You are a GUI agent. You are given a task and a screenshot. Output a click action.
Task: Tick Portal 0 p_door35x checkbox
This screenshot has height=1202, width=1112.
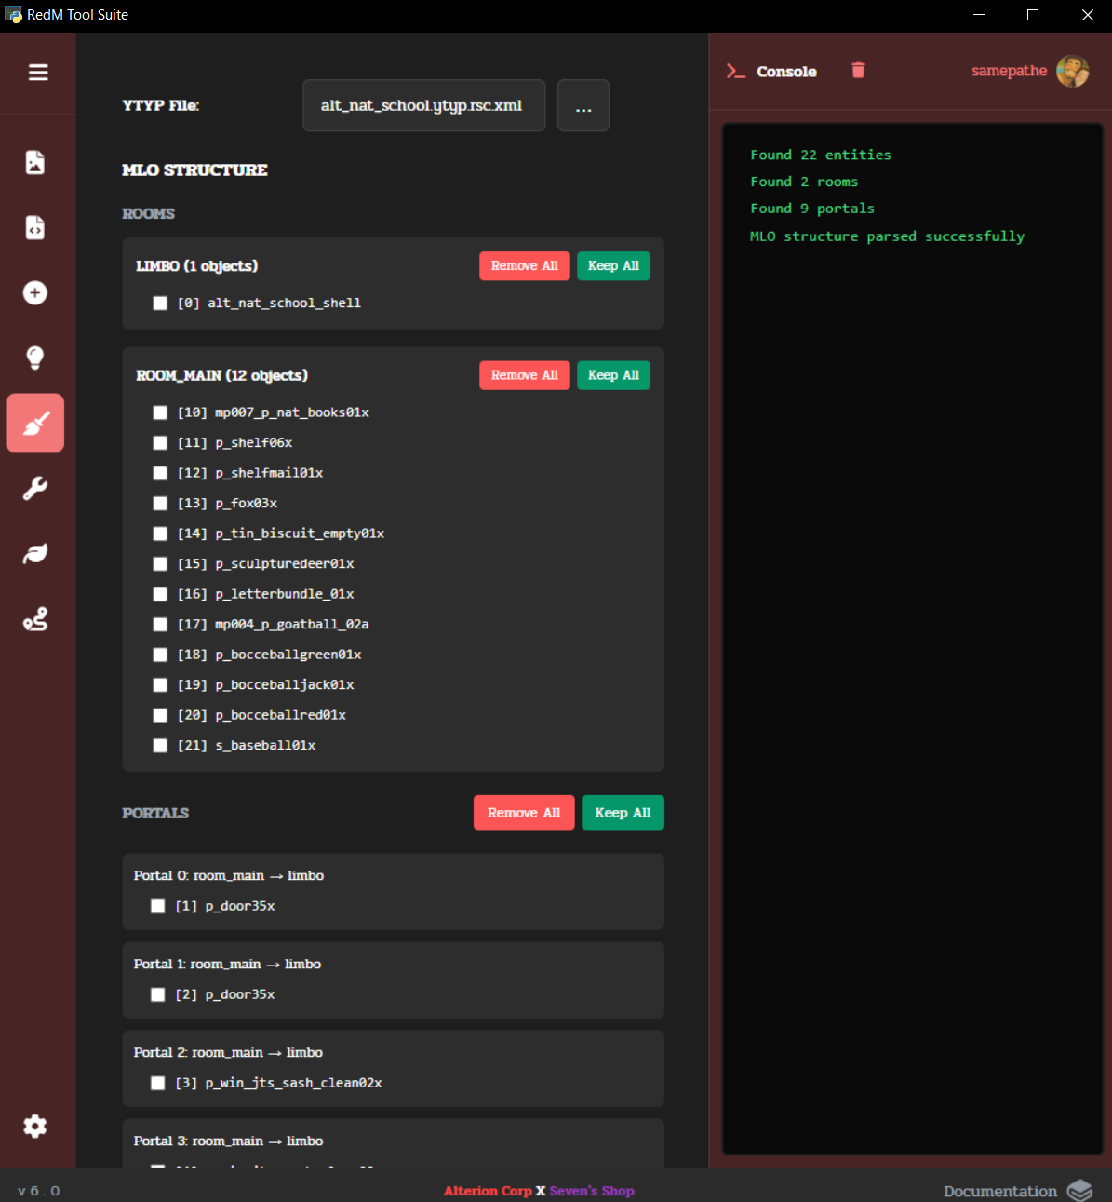click(x=158, y=906)
